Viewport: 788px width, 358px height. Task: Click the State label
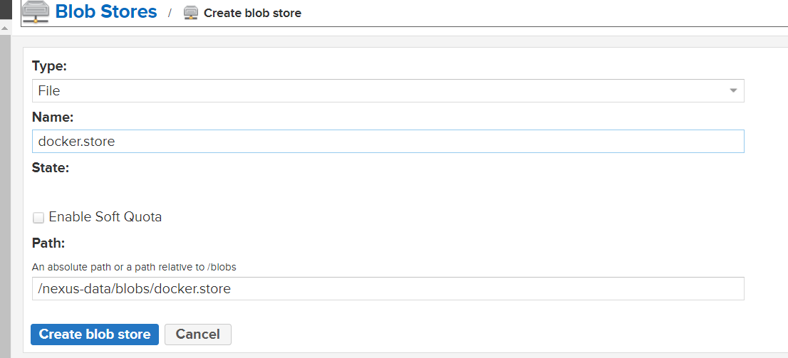(51, 168)
